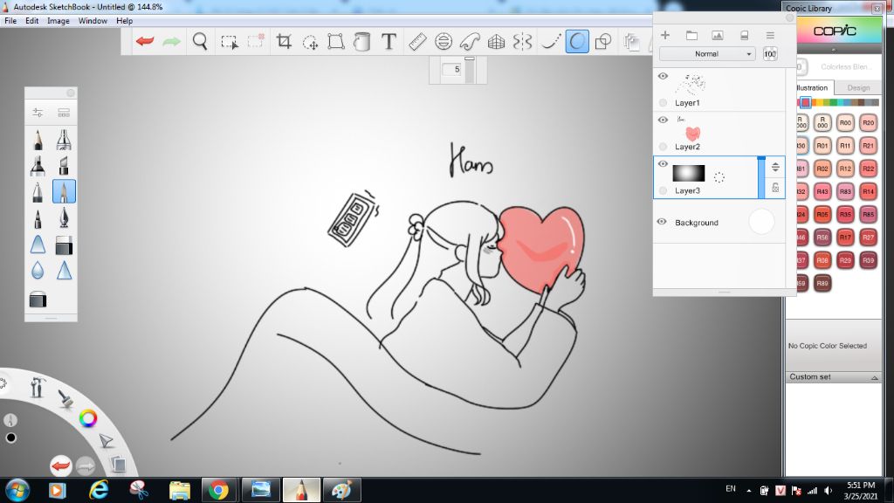Open the Brush Library from palette header
Image resolution: width=894 pixels, height=503 pixels.
(64, 113)
